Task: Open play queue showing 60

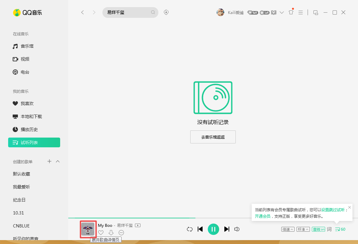Action: [x=340, y=229]
